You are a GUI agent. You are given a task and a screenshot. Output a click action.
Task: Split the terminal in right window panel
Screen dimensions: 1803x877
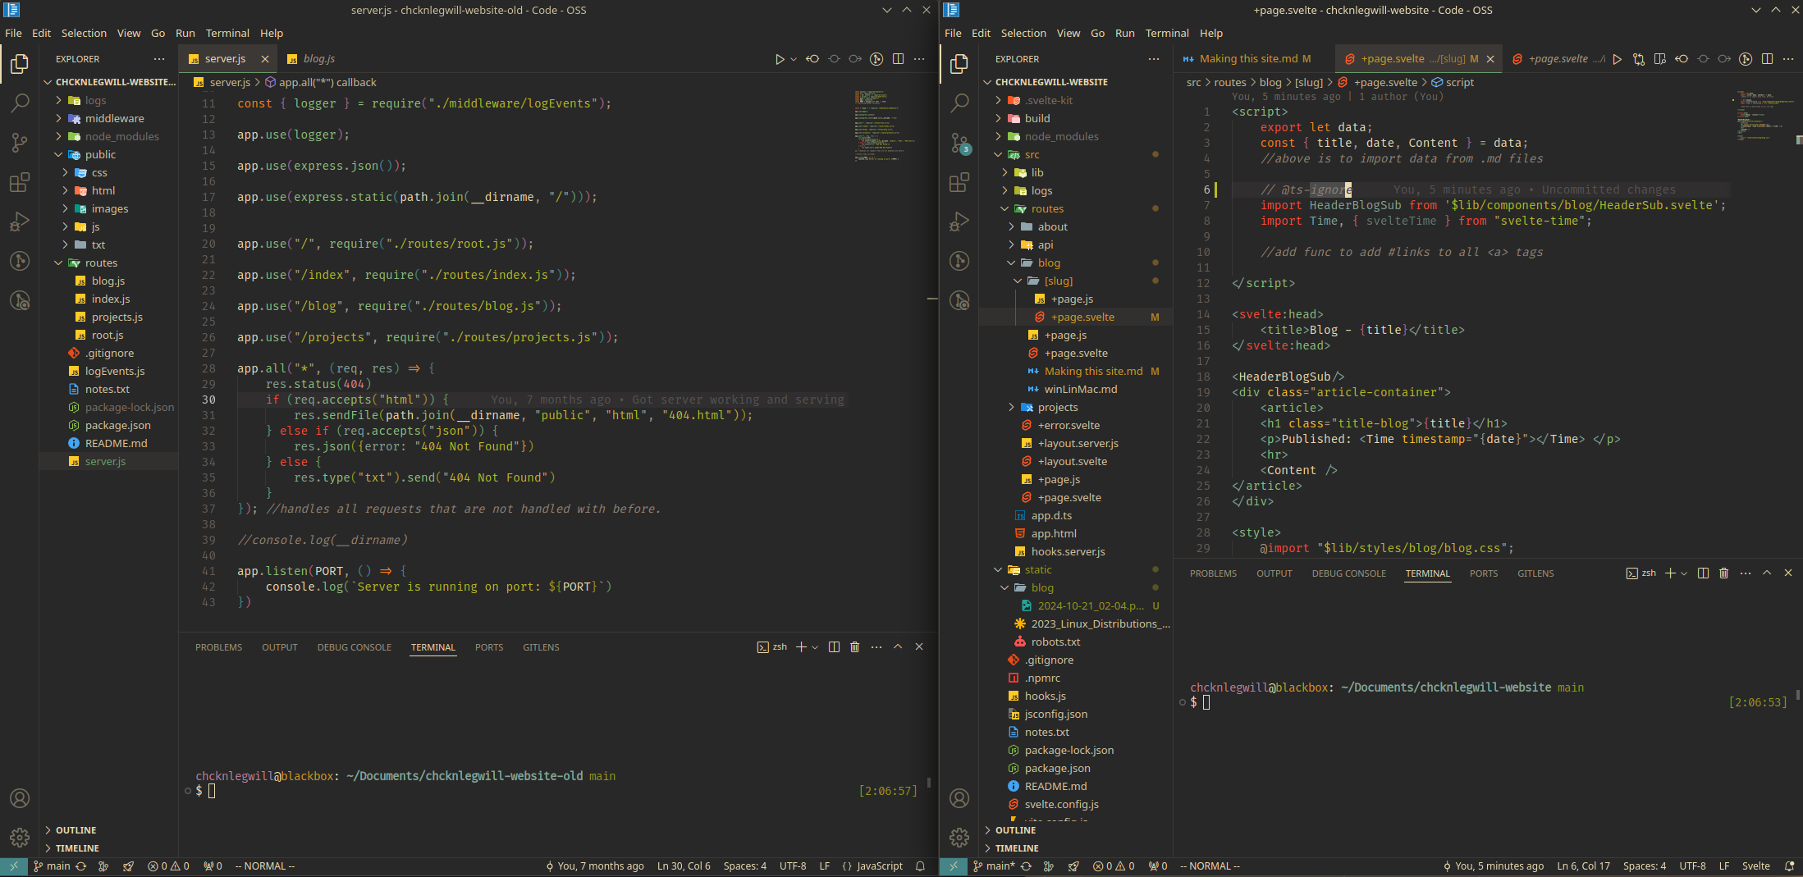[1703, 573]
